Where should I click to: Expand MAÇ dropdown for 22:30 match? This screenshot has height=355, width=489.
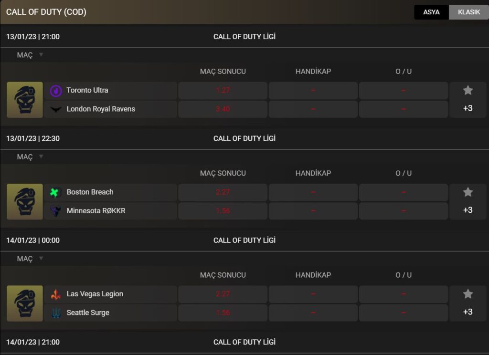(30, 157)
